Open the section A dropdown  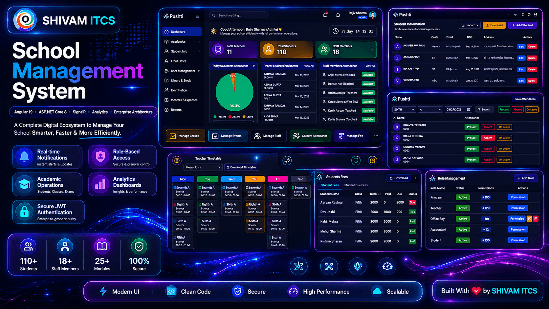point(430,109)
